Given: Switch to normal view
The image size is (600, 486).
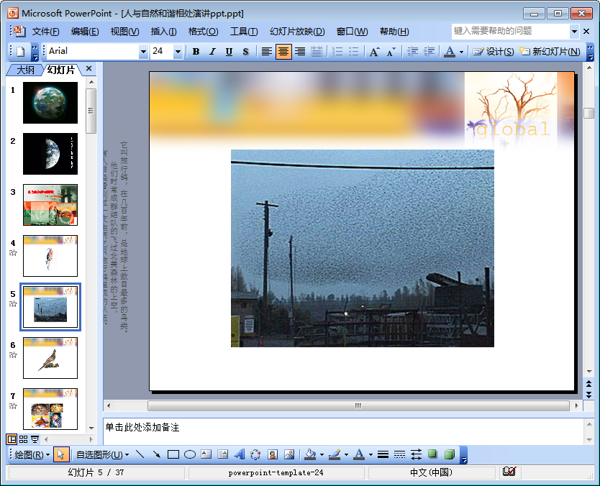Looking at the screenshot, I should (12, 439).
